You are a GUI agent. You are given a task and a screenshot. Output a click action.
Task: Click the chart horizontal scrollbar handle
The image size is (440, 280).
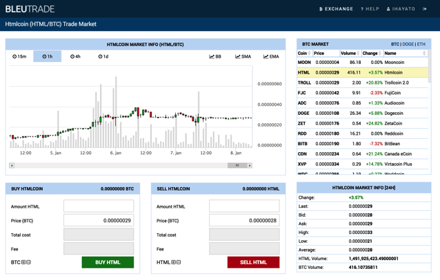[237, 166]
